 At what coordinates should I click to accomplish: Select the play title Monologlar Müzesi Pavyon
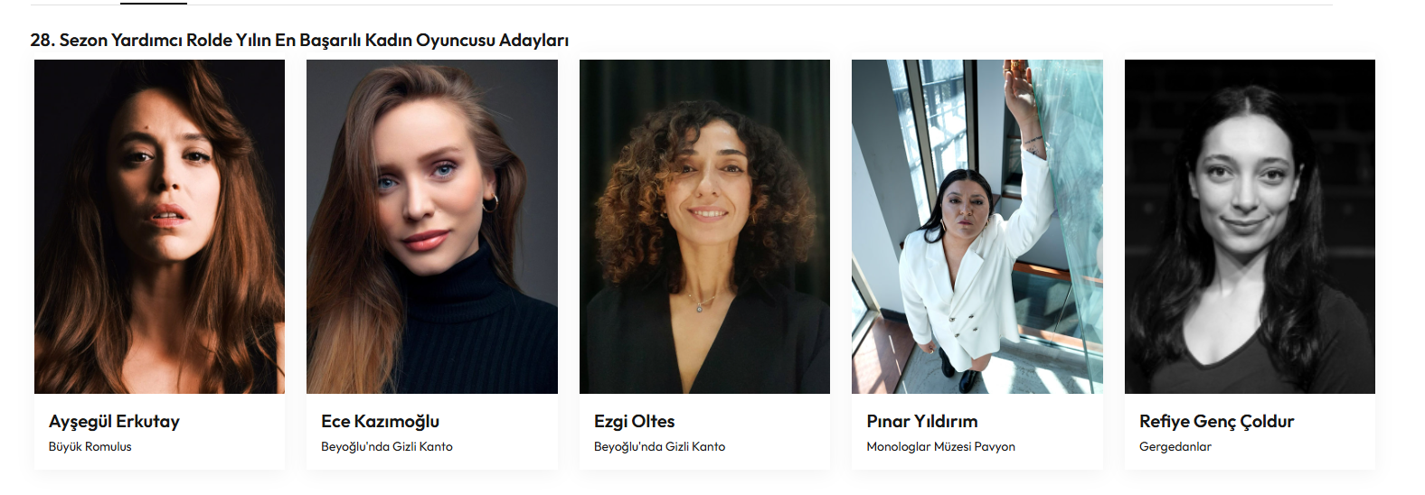pyautogui.click(x=940, y=446)
